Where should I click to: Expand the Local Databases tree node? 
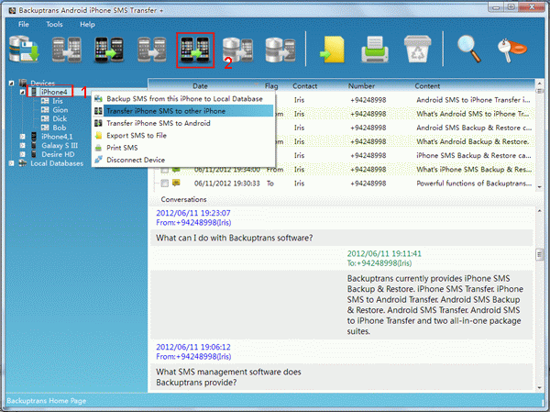coord(12,163)
